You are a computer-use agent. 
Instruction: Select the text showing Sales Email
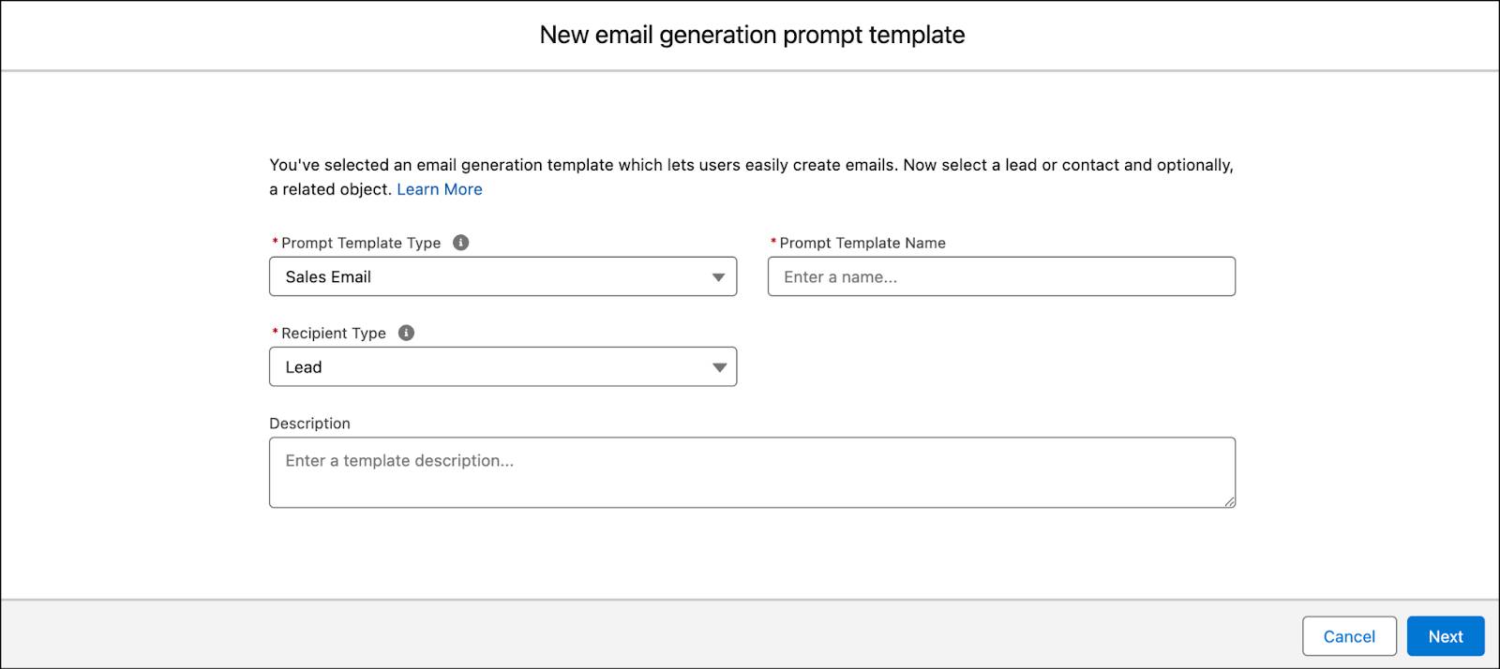point(328,276)
